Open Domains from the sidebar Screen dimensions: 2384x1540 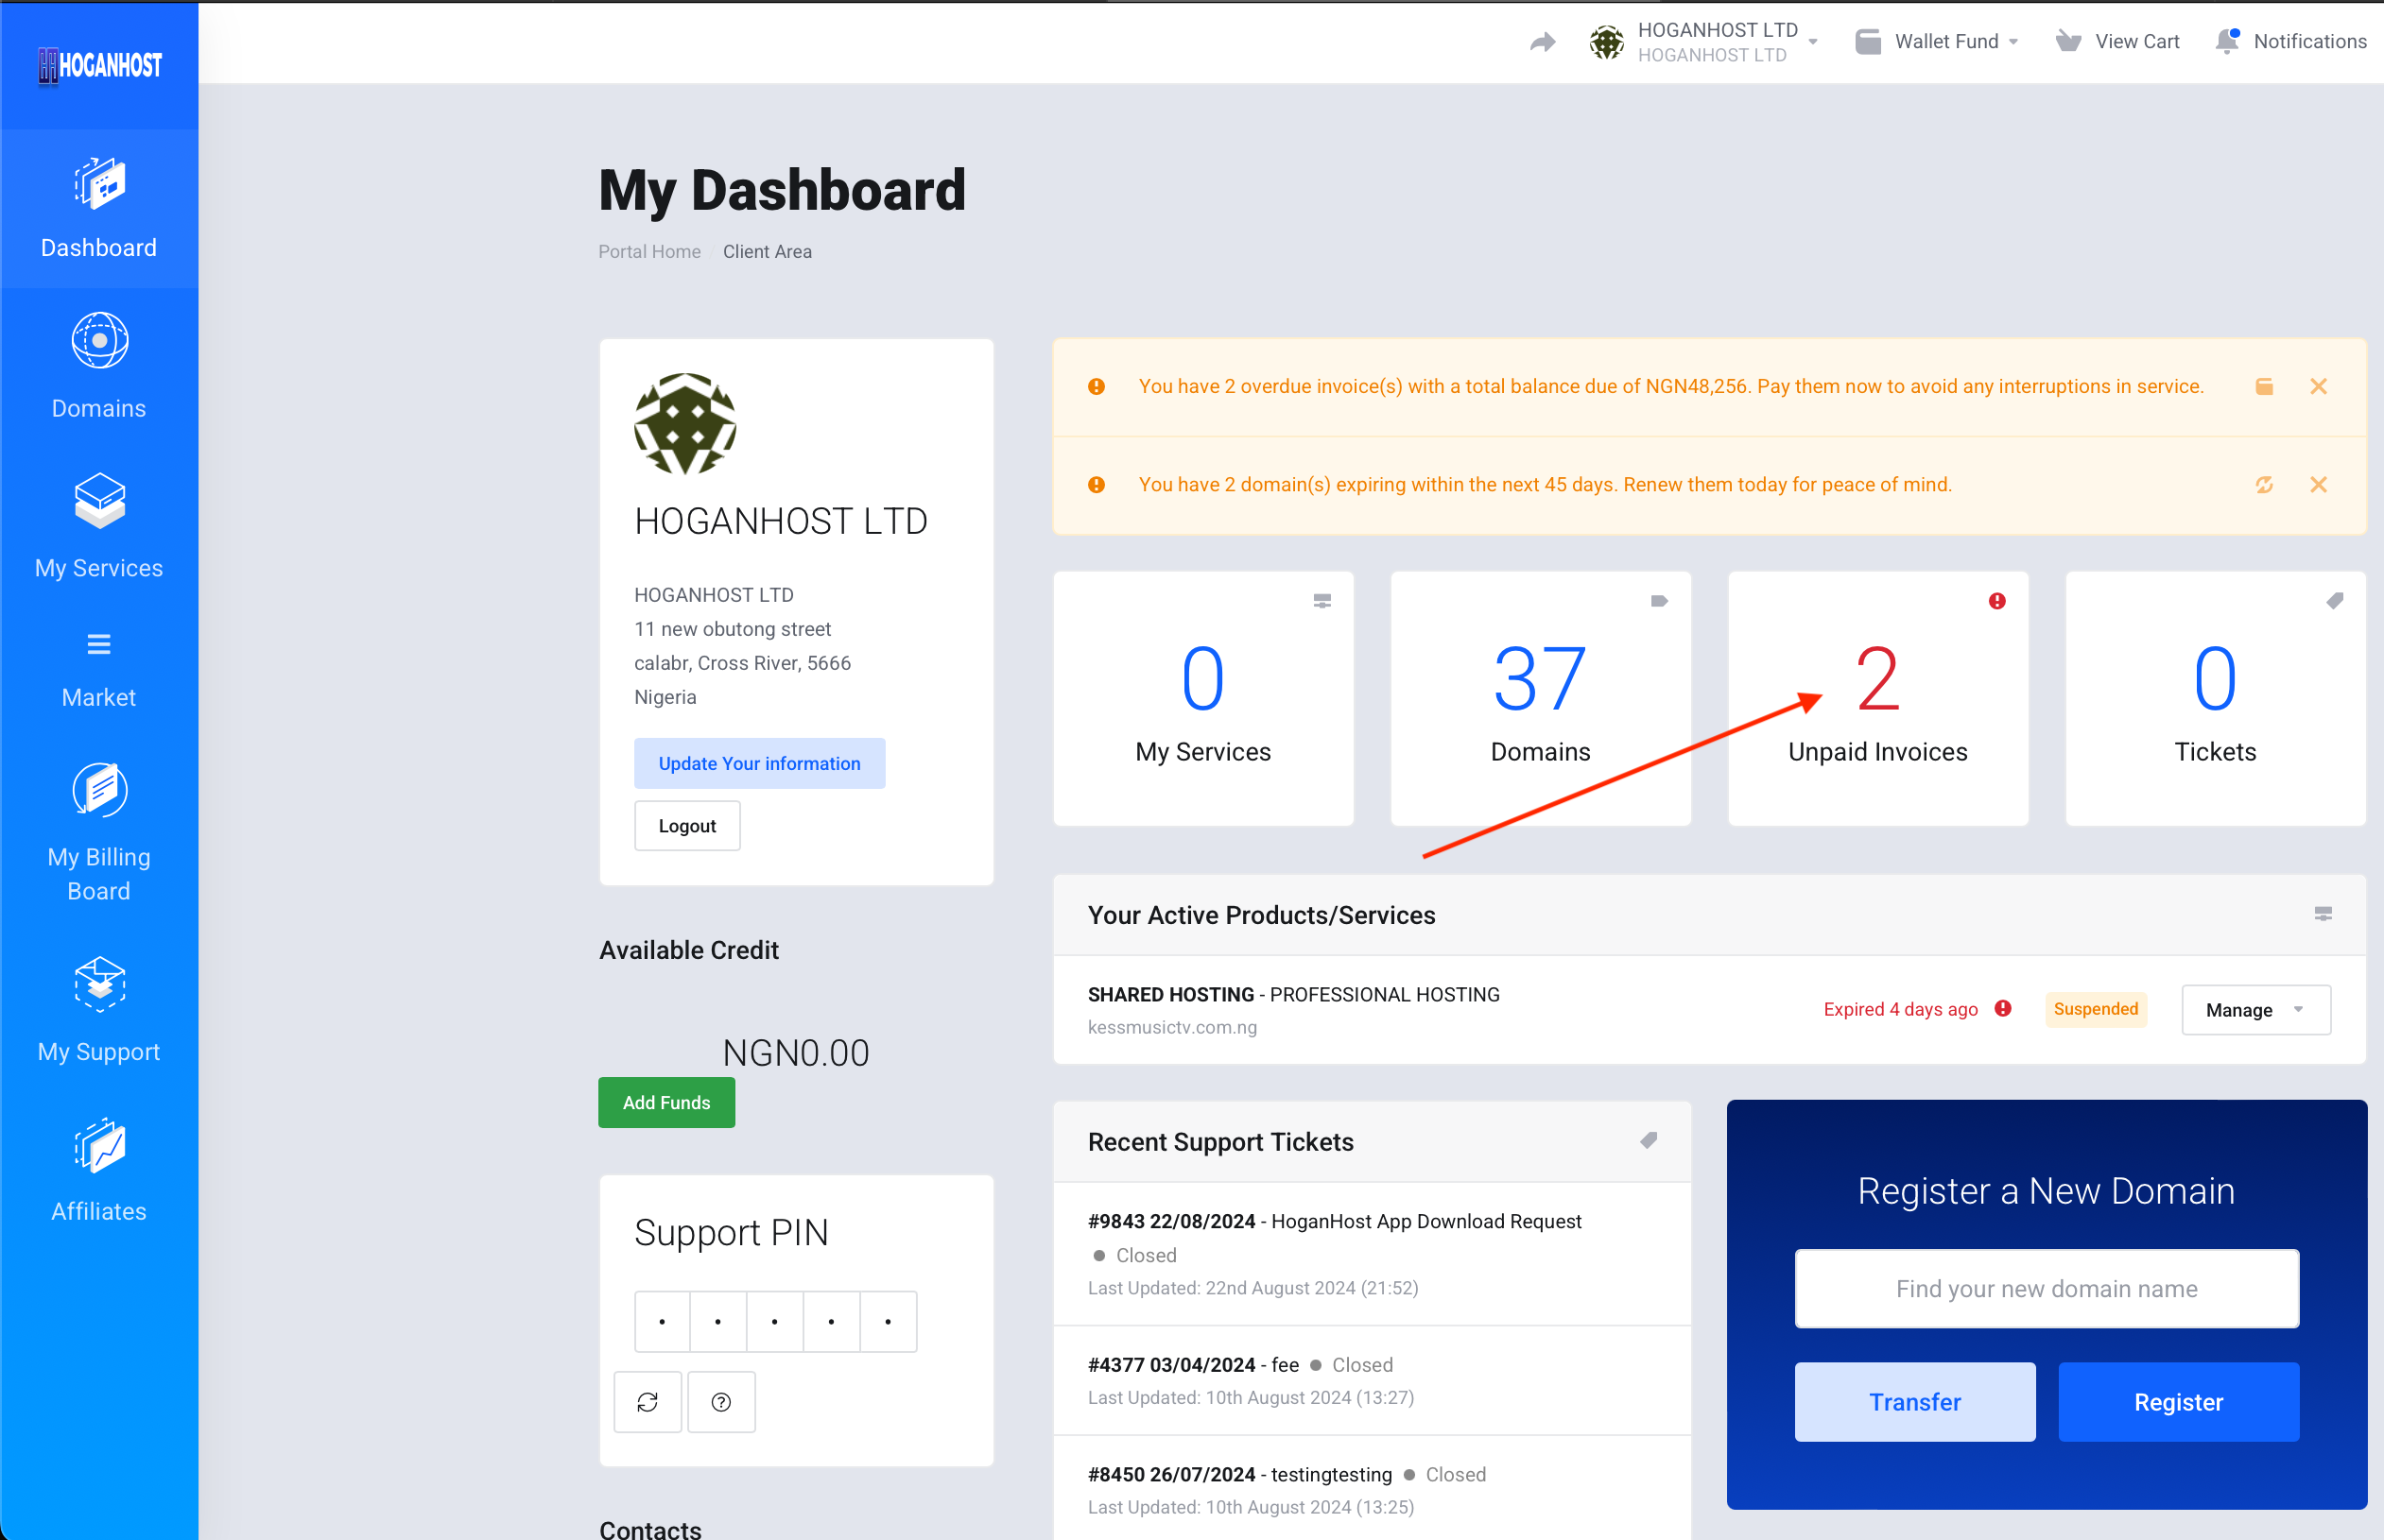[99, 366]
